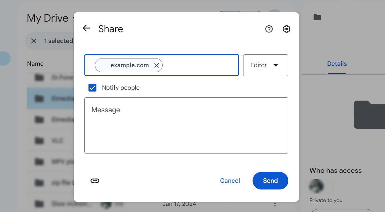This screenshot has height=212, width=385.
Task: Open sharing settings via gear icon
Action: click(x=286, y=29)
